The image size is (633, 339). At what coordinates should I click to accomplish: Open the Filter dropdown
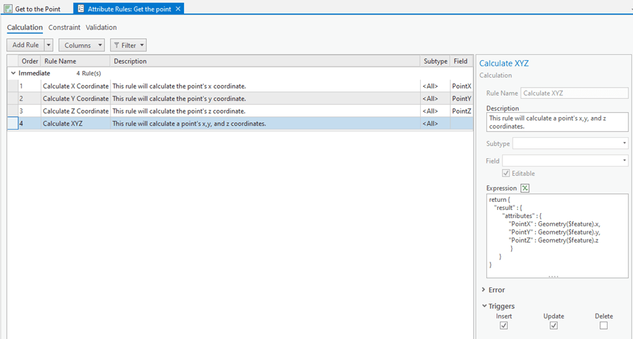(128, 45)
